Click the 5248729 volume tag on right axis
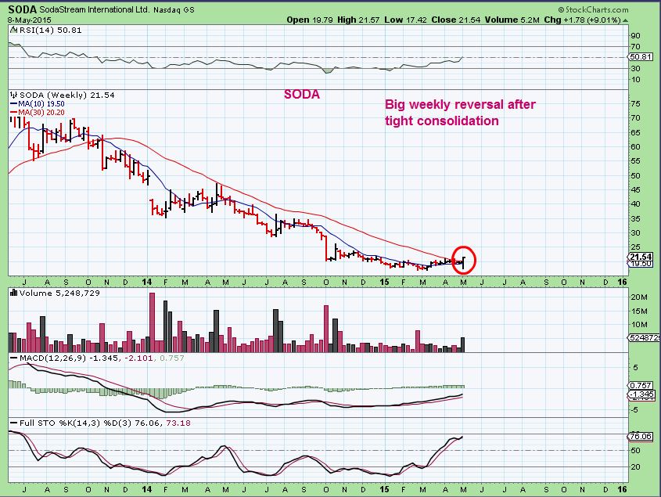 (643, 337)
